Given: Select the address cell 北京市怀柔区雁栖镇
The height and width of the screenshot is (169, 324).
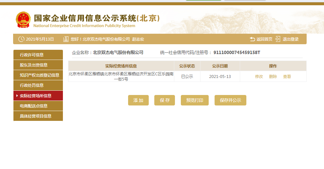Looking at the screenshot, I should click(121, 76).
